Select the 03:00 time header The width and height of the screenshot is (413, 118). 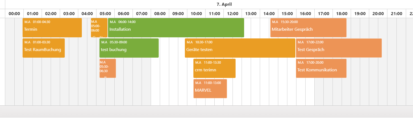pyautogui.click(x=69, y=13)
